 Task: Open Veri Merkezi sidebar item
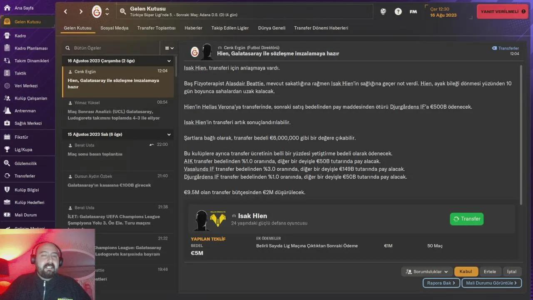point(27,86)
